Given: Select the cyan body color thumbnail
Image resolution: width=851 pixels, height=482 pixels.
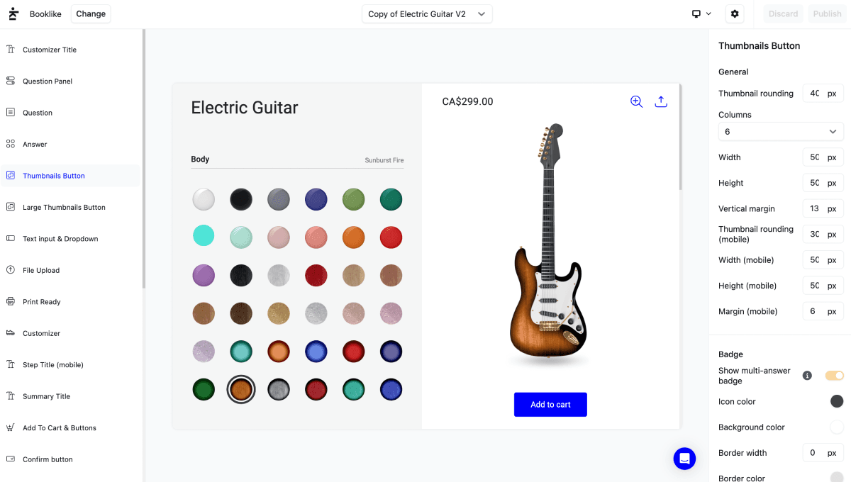Looking at the screenshot, I should pos(204,236).
